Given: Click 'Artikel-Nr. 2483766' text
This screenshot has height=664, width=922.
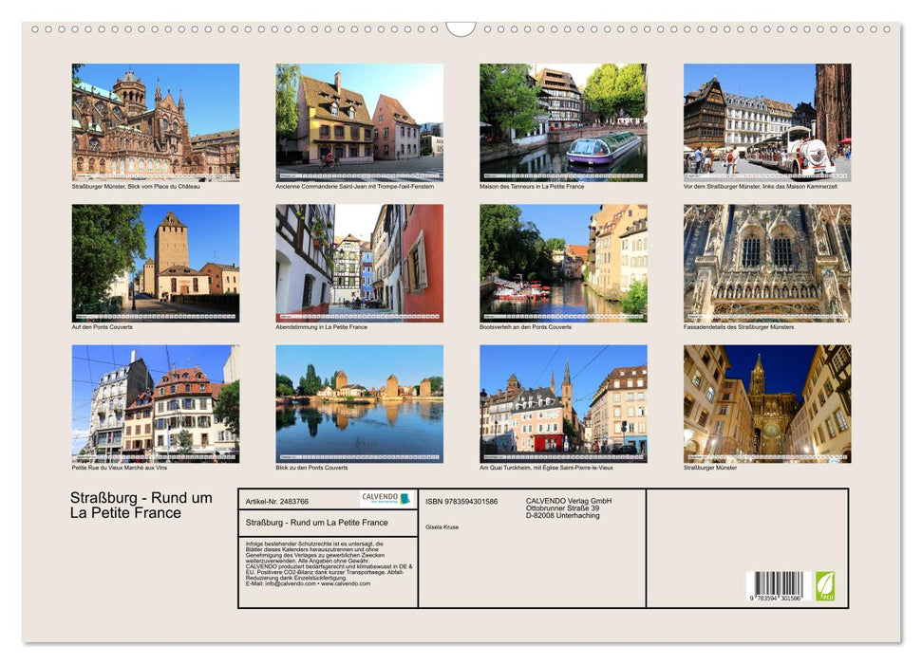Looking at the screenshot, I should click(277, 501).
